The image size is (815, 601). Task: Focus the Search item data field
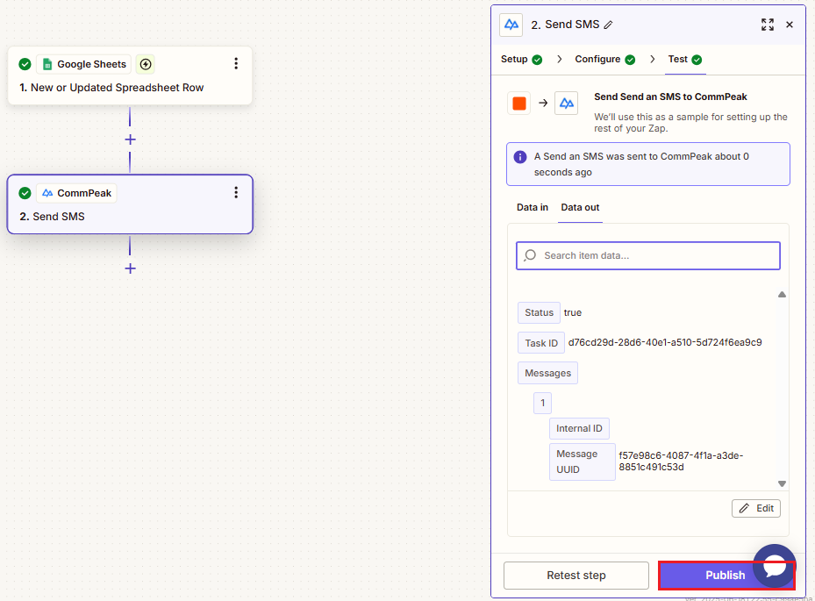(648, 255)
